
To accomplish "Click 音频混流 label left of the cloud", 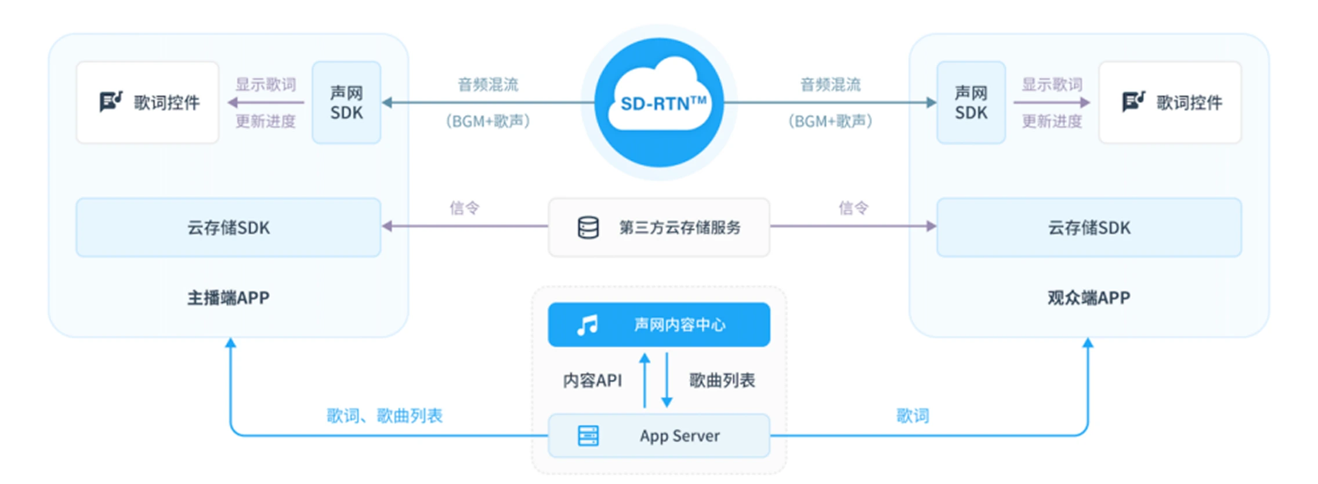I will point(488,85).
